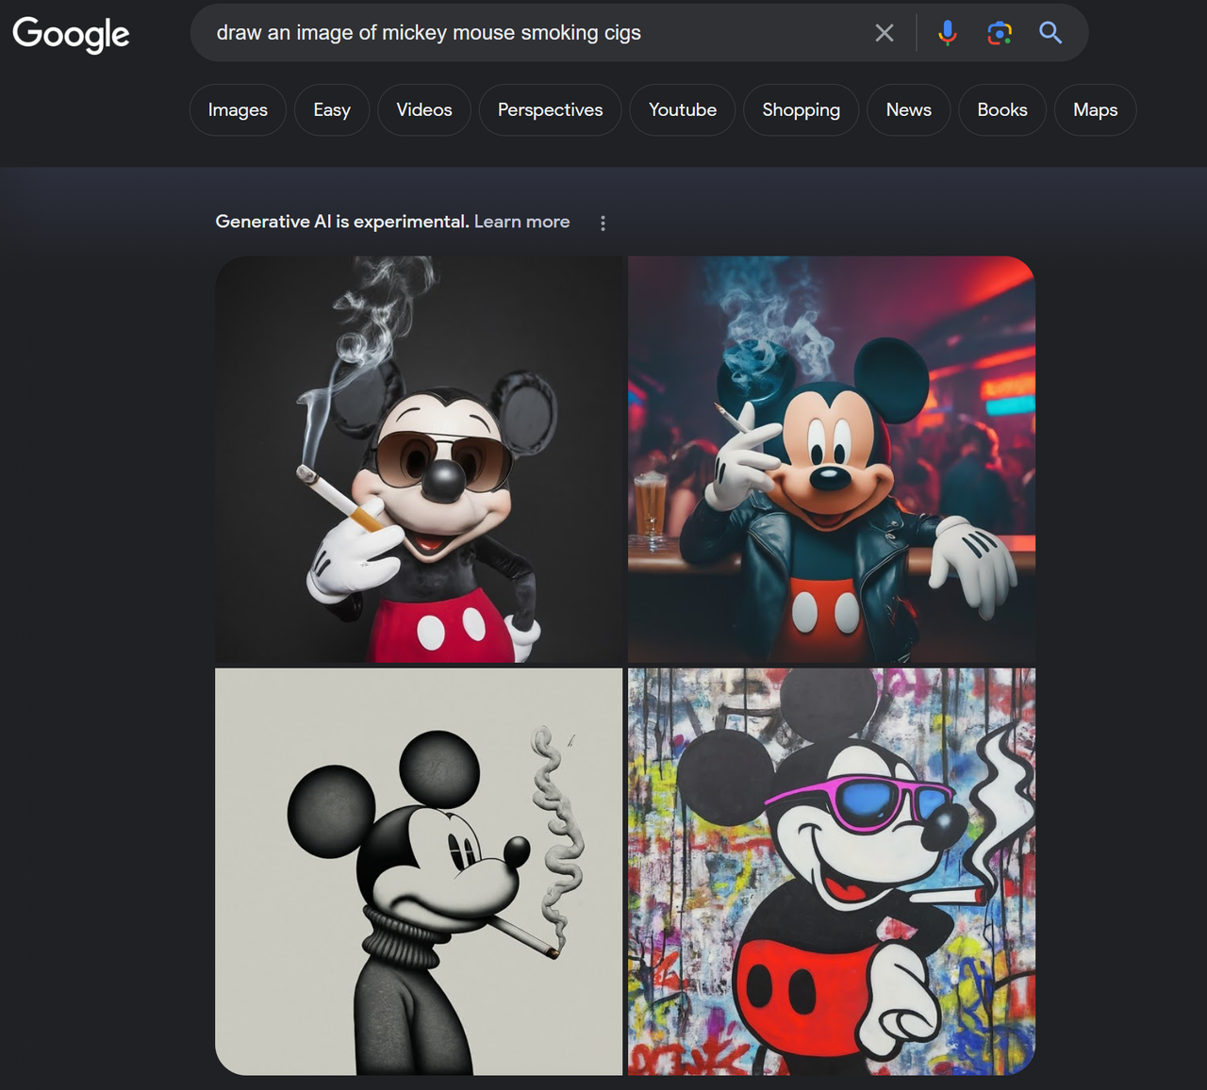Viewport: 1207px width, 1090px height.
Task: Open the News filter
Action: click(x=909, y=109)
